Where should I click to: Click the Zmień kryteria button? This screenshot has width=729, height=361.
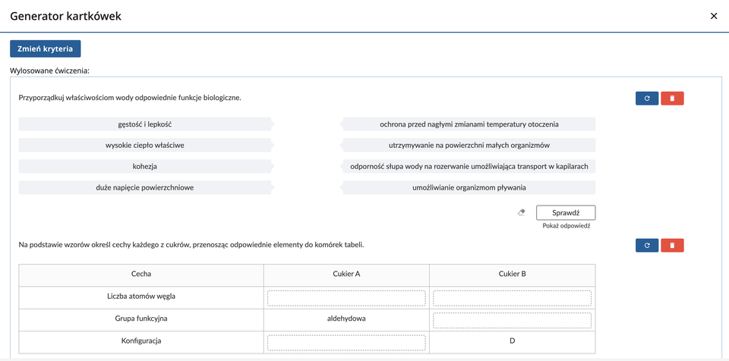tap(45, 49)
